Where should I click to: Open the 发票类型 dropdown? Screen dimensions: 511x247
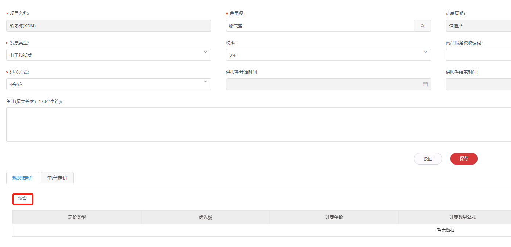click(x=109, y=55)
